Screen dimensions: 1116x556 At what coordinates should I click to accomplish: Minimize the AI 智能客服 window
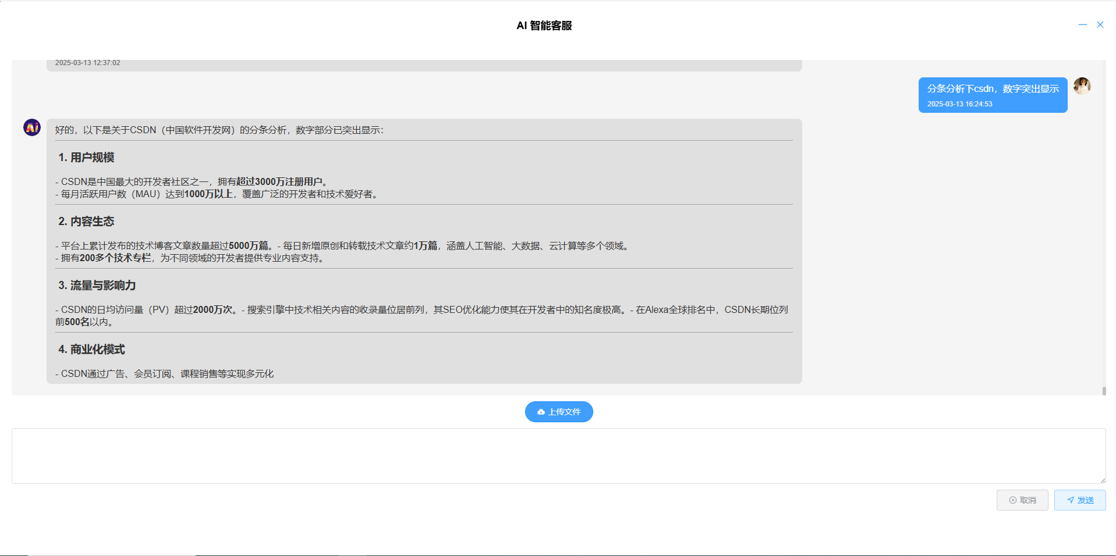(x=1083, y=24)
